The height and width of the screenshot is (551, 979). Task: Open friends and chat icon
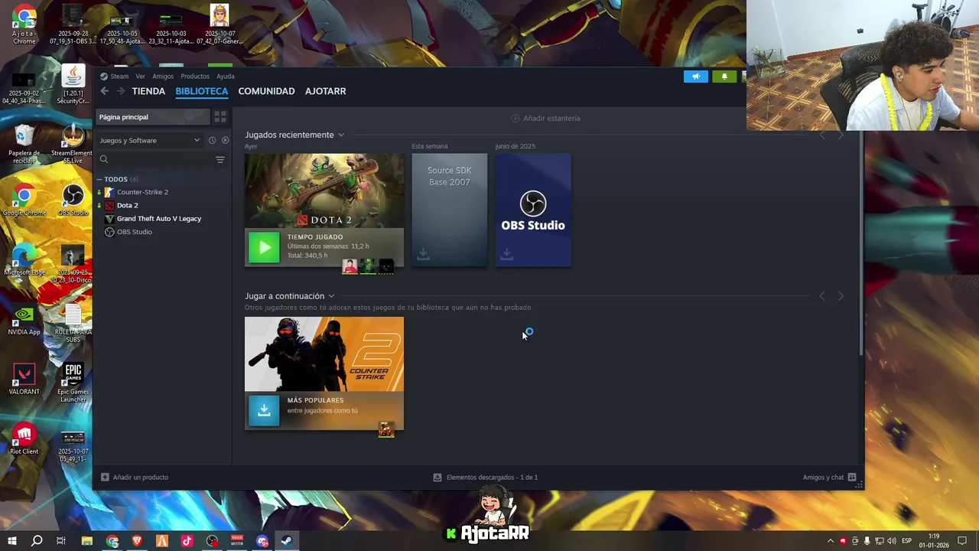pyautogui.click(x=852, y=478)
